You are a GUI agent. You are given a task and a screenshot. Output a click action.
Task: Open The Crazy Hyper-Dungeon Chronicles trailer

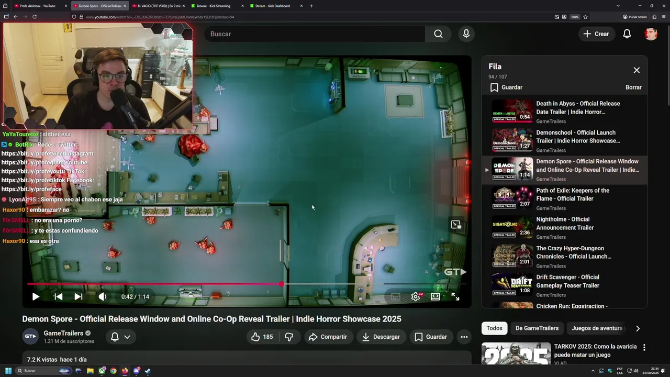click(564, 256)
